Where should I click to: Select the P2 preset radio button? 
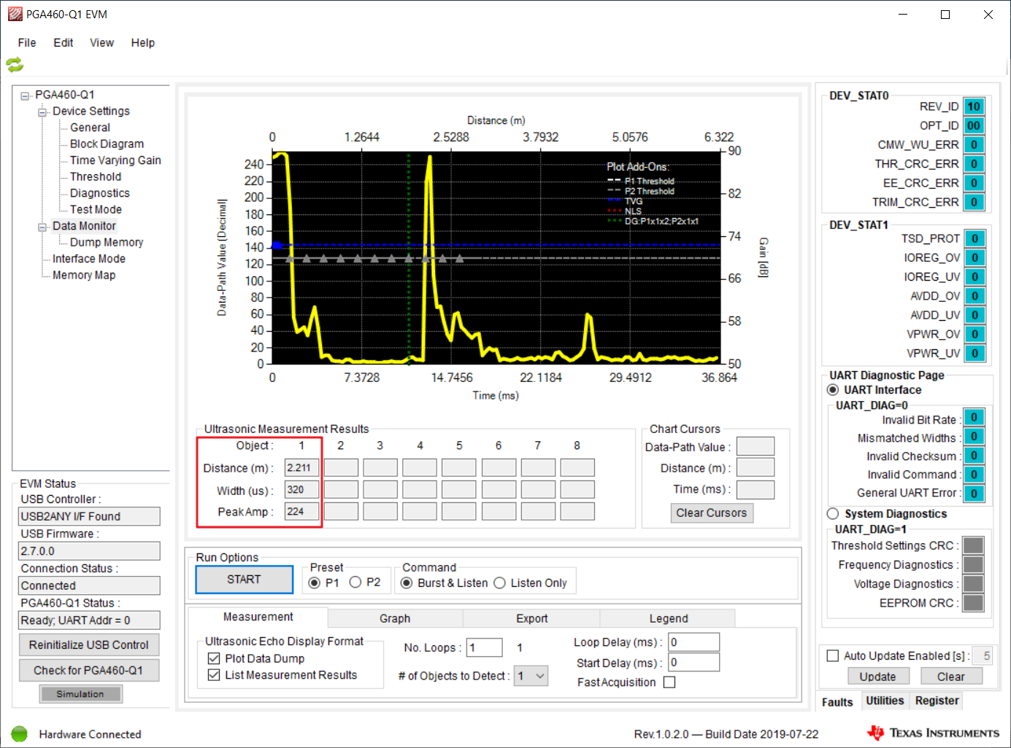(356, 582)
